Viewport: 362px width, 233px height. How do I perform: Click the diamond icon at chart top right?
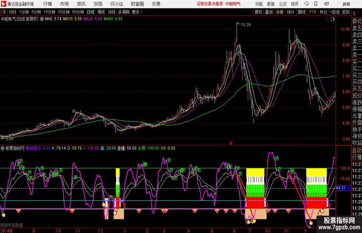(x=327, y=19)
